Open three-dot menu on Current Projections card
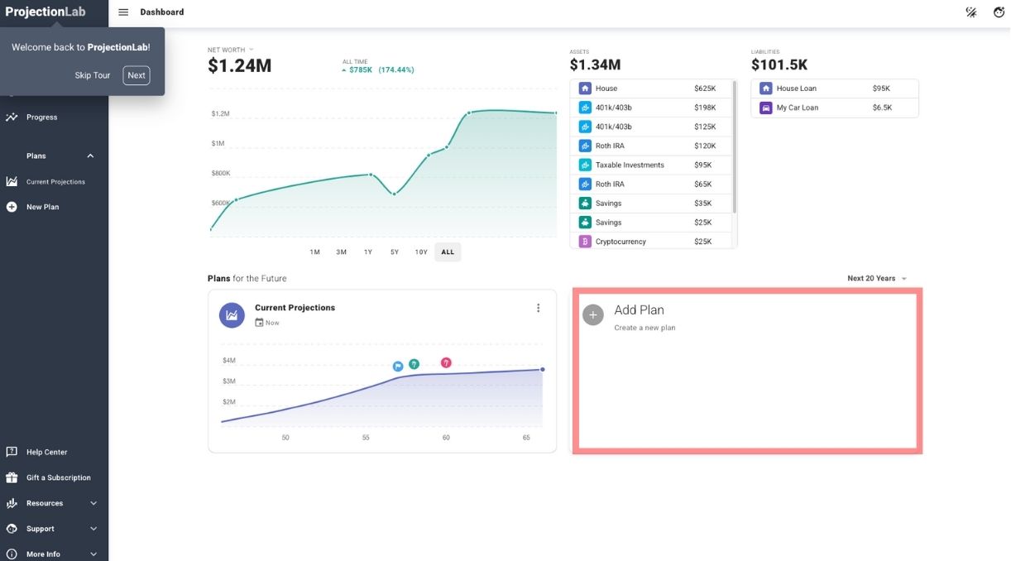The height and width of the screenshot is (561, 1011). pyautogui.click(x=538, y=308)
